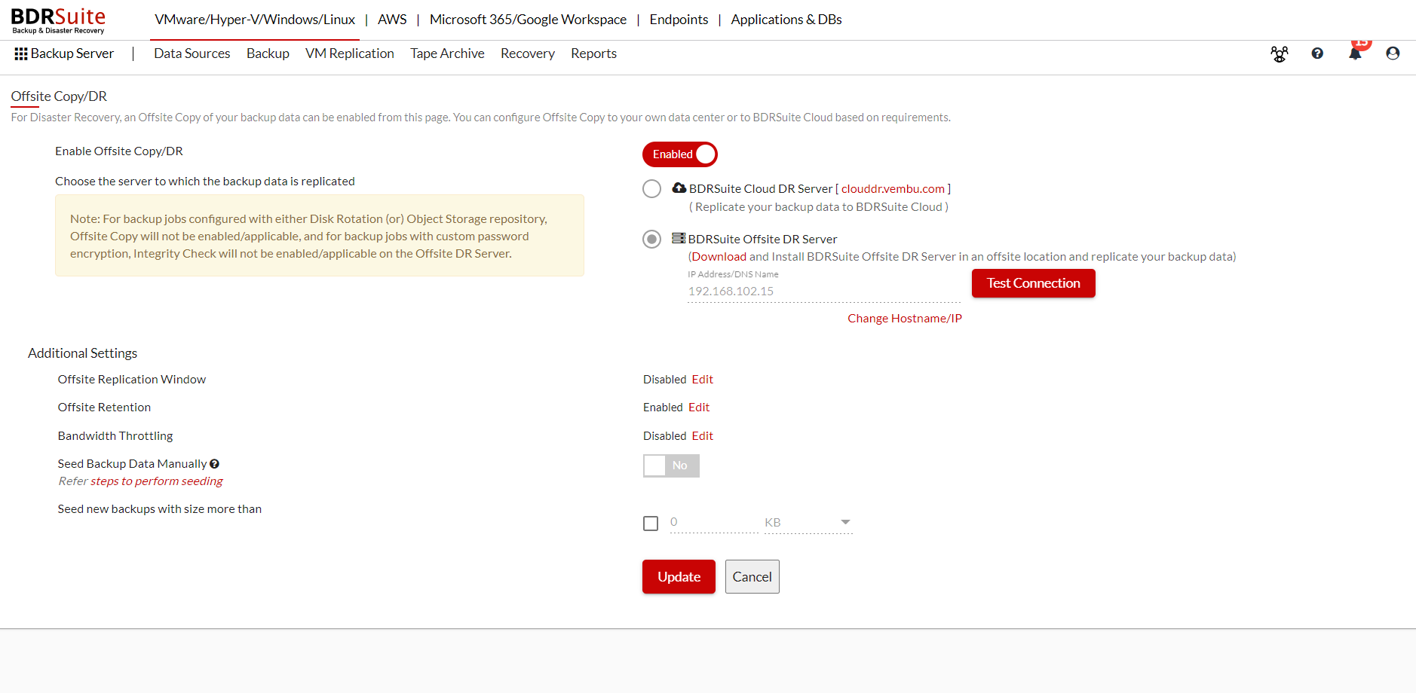1416x693 pixels.
Task: Edit the Offsite Replication Window setting
Action: coord(702,380)
